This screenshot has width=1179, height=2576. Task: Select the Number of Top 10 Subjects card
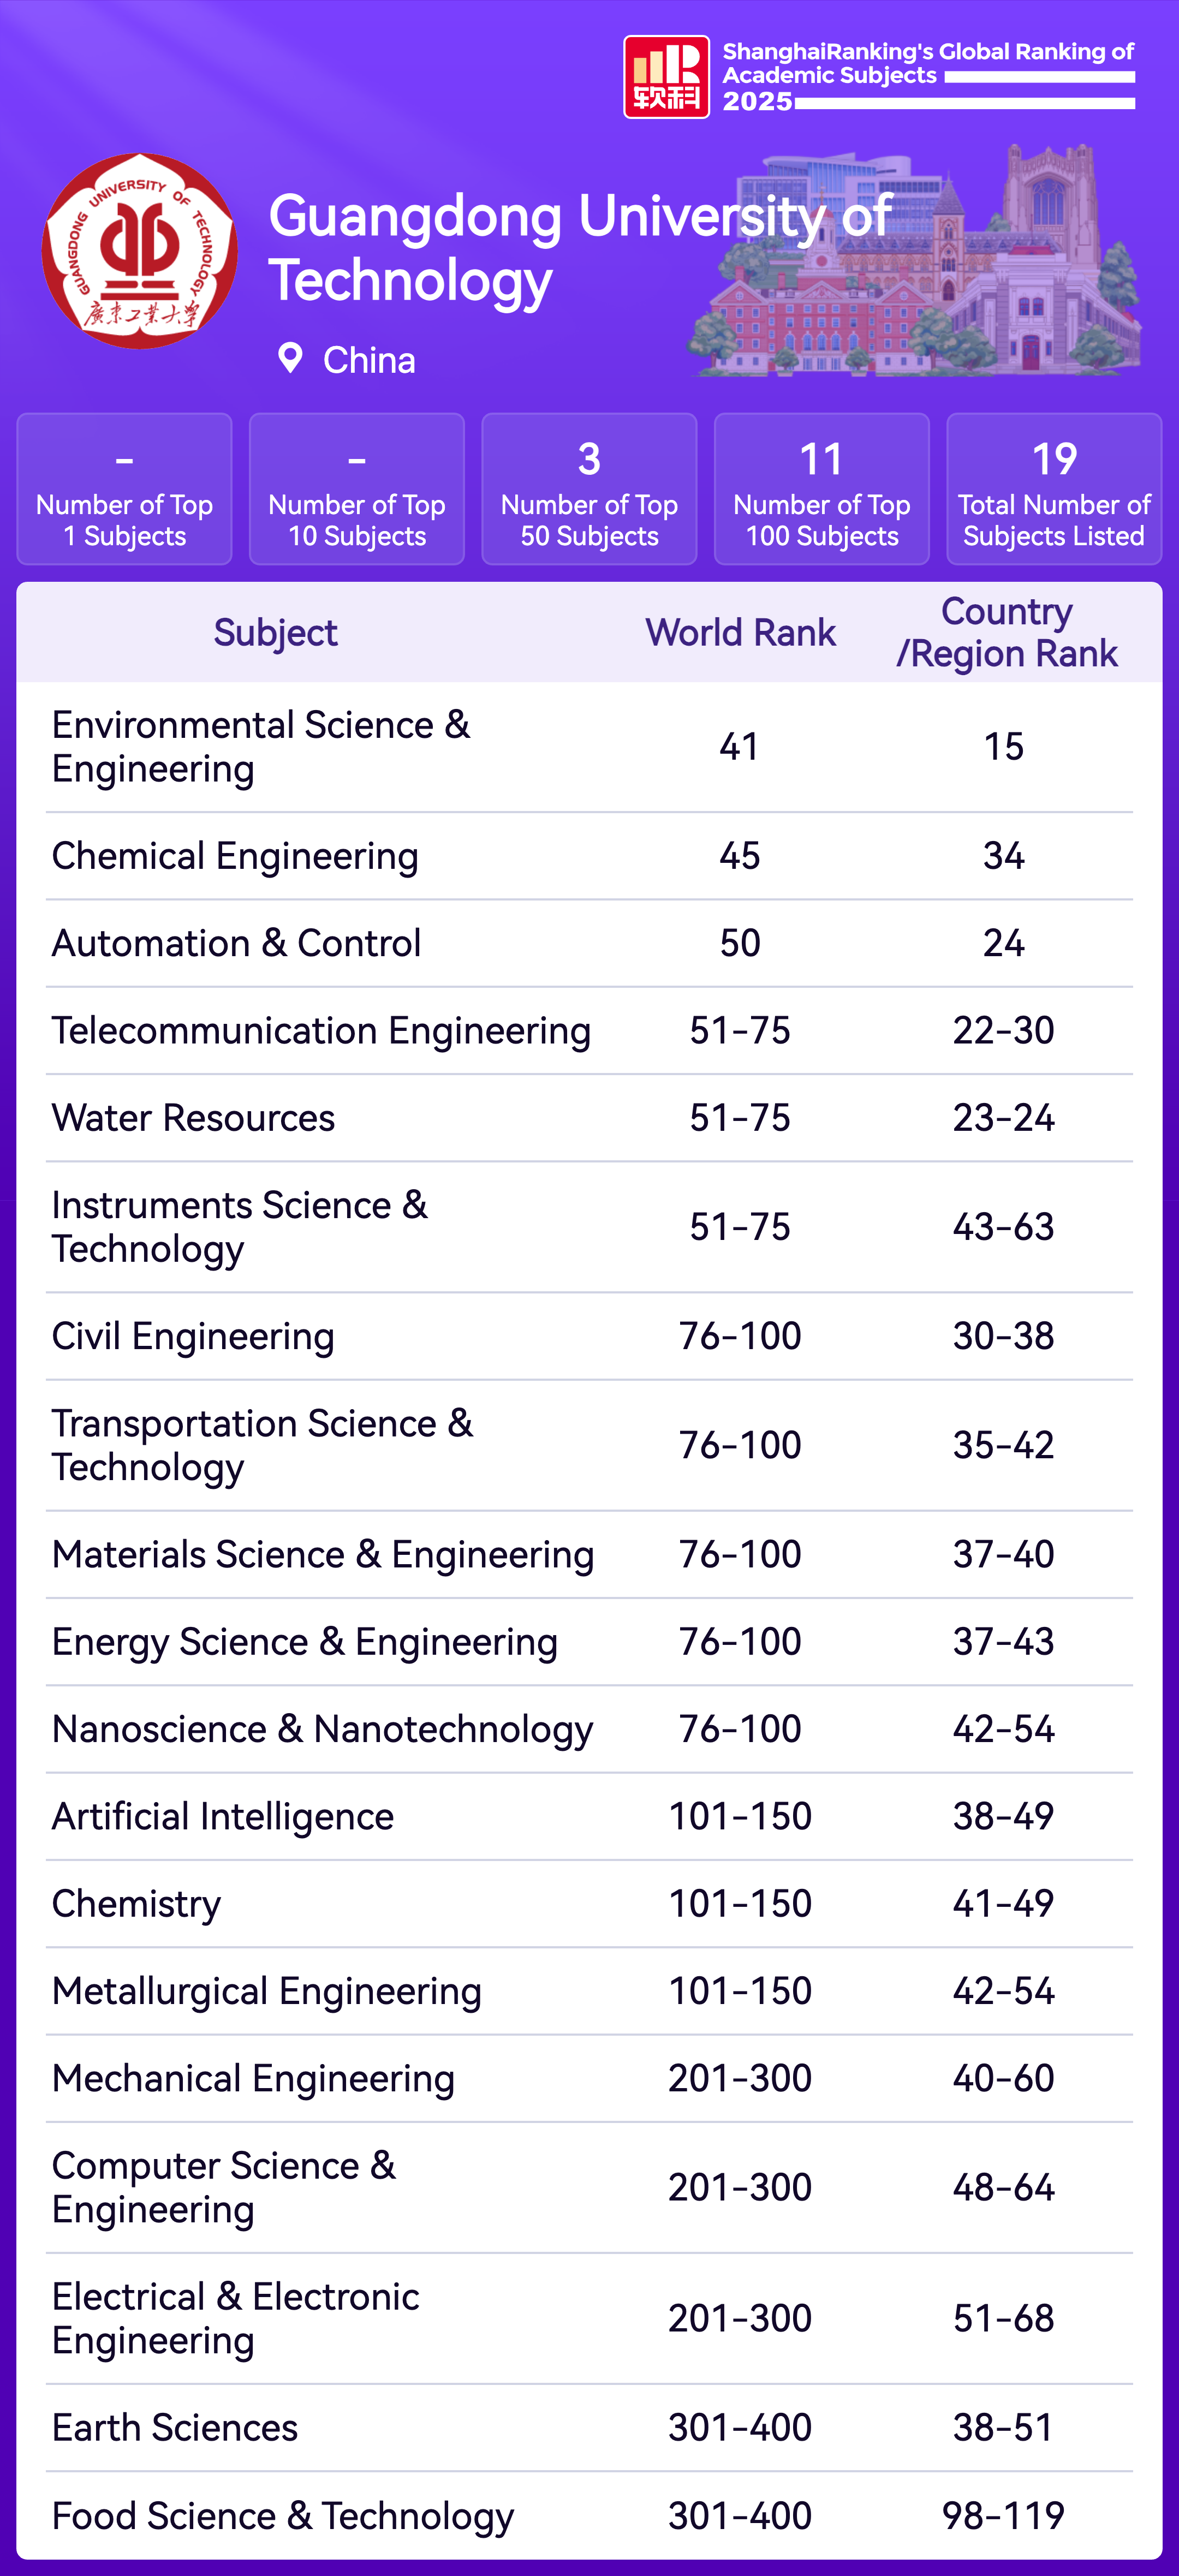point(357,489)
